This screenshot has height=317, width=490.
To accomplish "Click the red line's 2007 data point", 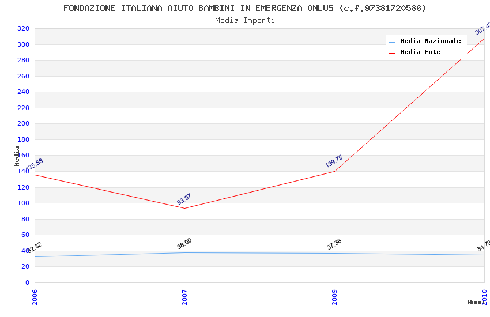I will coord(184,208).
